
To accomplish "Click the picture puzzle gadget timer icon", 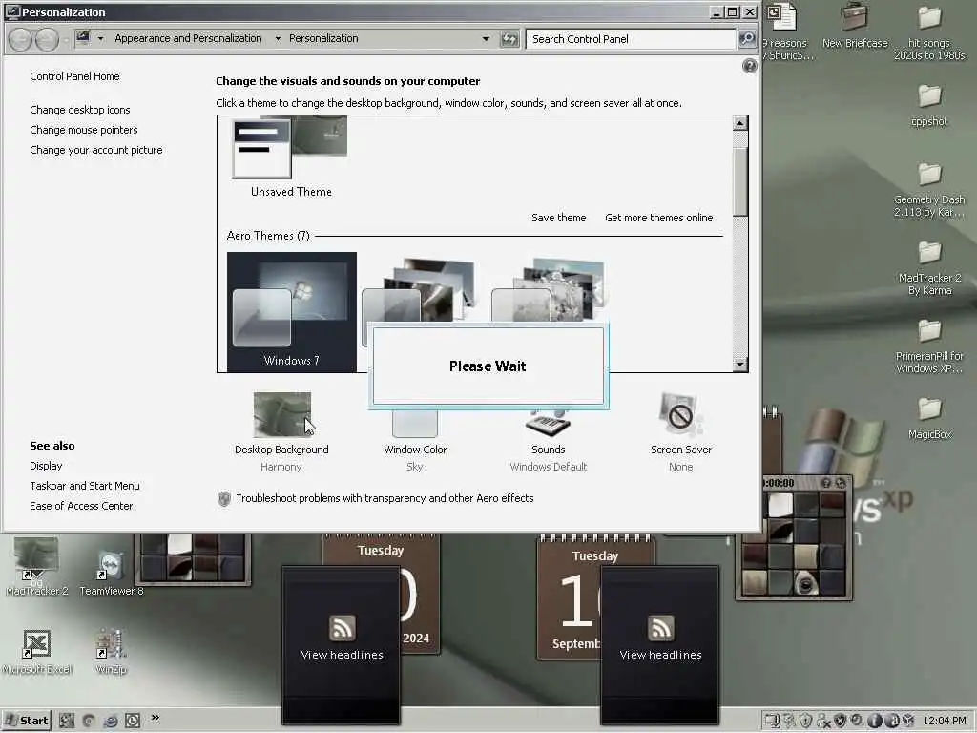I will coord(779,483).
